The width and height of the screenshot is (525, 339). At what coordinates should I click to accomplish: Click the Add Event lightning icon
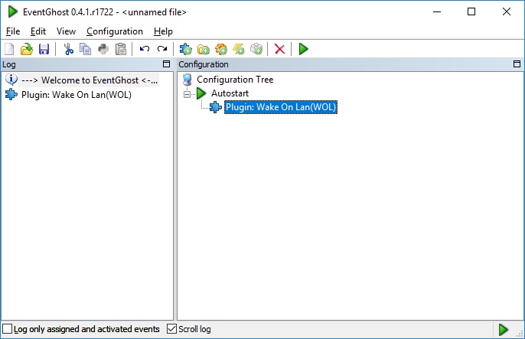click(x=239, y=49)
